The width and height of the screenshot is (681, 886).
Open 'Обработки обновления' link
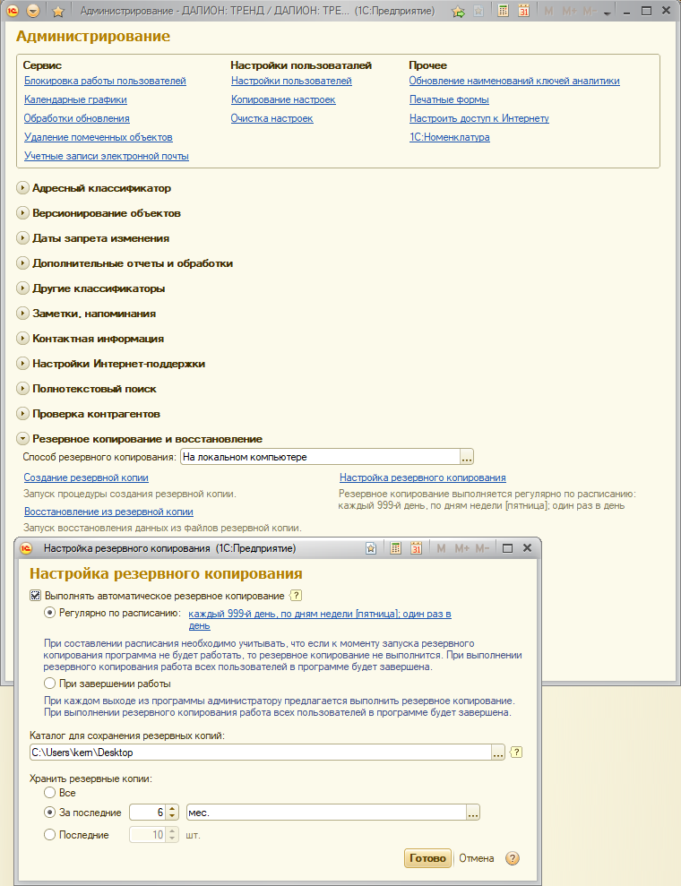77,118
